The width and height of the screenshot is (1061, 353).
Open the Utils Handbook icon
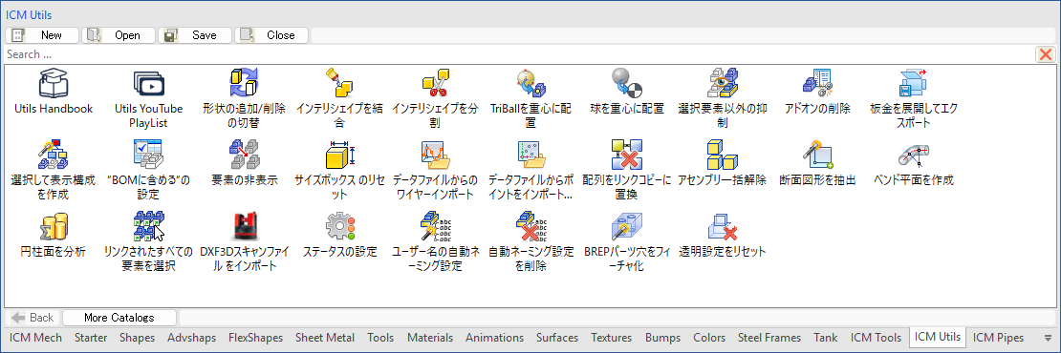54,84
